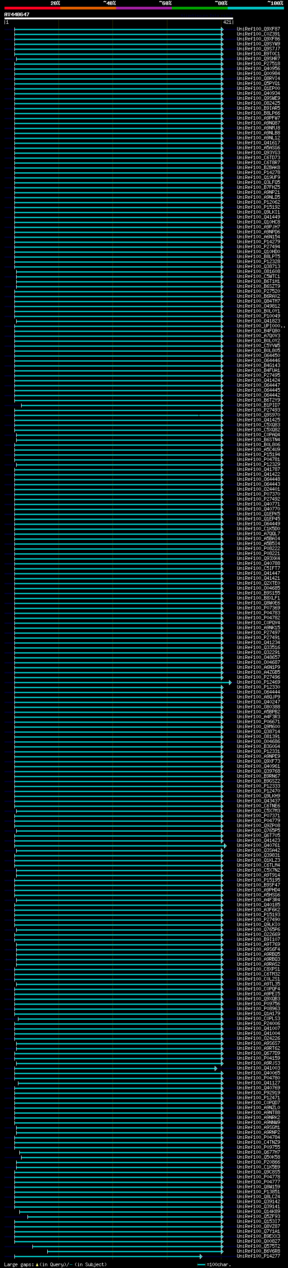This screenshot has height=1268, width=288.
Task: Click the orange ~40% identity legend segment
Action: 88,8
